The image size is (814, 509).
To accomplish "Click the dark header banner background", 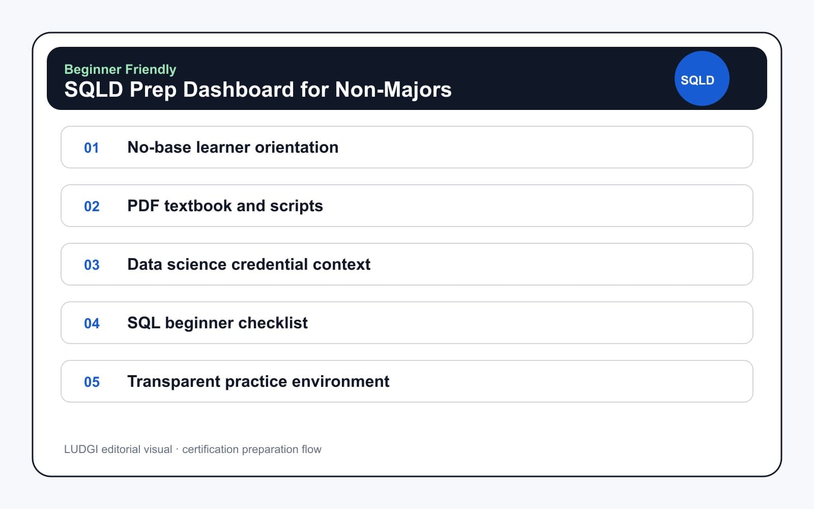I will [560, 78].
